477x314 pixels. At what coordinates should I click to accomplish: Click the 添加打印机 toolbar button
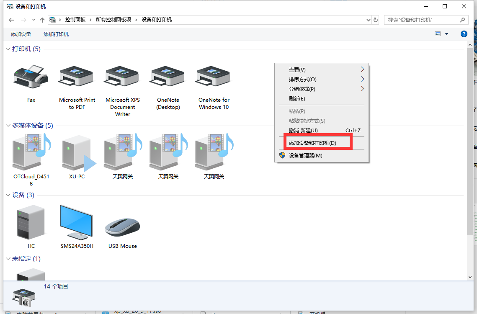click(56, 34)
